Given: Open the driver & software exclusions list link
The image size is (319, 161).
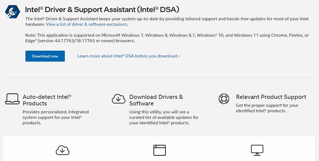Looking at the screenshot, I should [x=87, y=24].
